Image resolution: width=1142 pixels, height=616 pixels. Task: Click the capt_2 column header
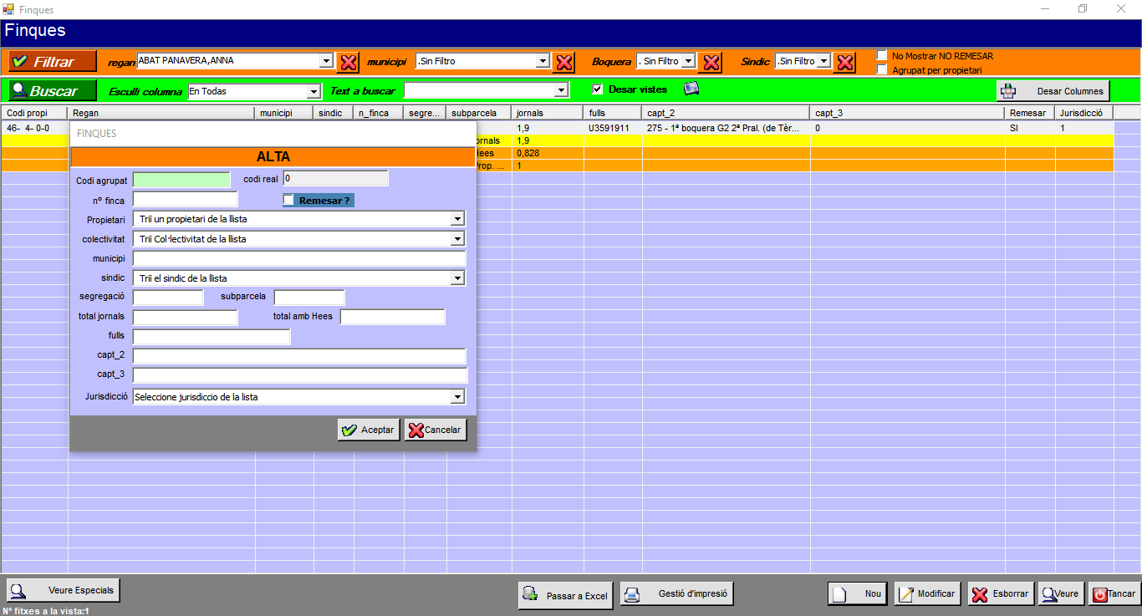click(x=725, y=113)
